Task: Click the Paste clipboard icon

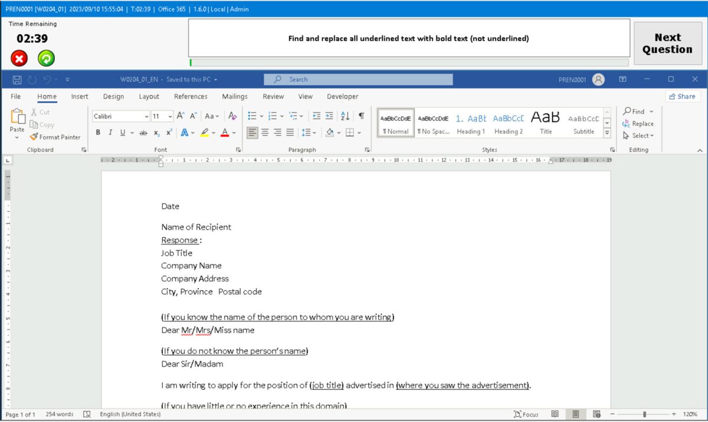Action: 18,116
